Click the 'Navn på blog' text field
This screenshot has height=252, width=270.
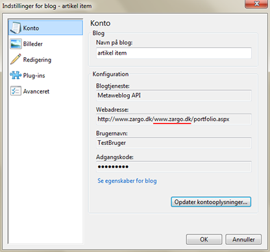pyautogui.click(x=174, y=53)
